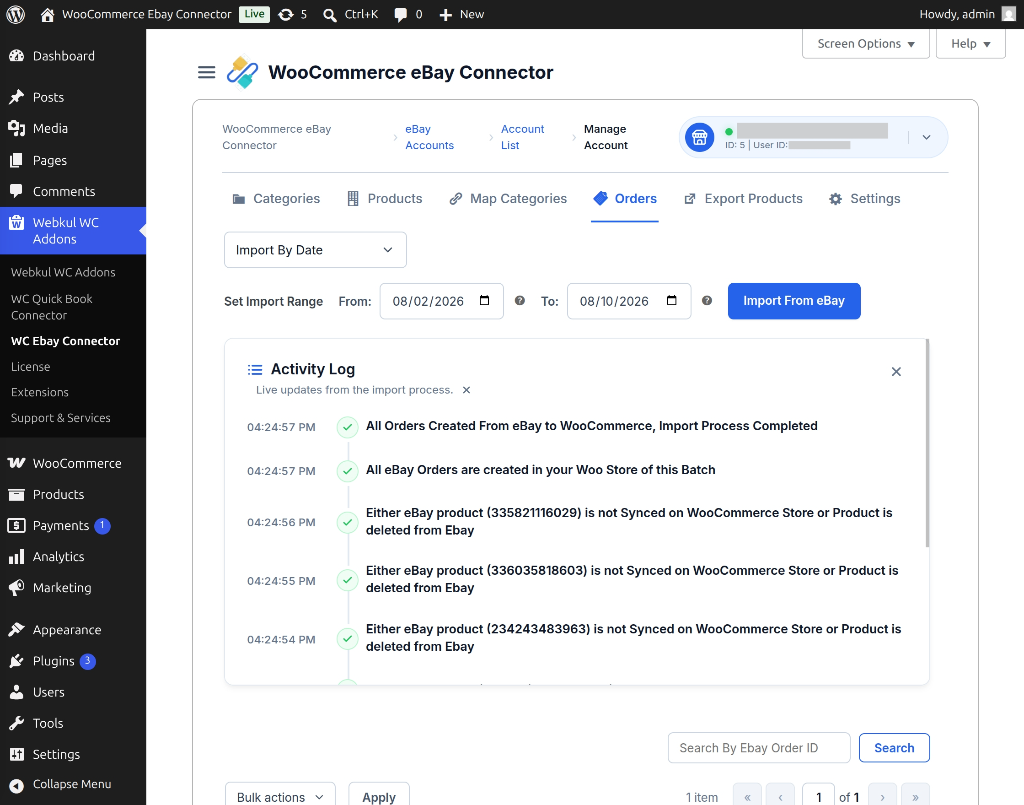Screen dimensions: 1024x805
Task: Open the Ctrl+K search magnifier
Action: pyautogui.click(x=330, y=15)
